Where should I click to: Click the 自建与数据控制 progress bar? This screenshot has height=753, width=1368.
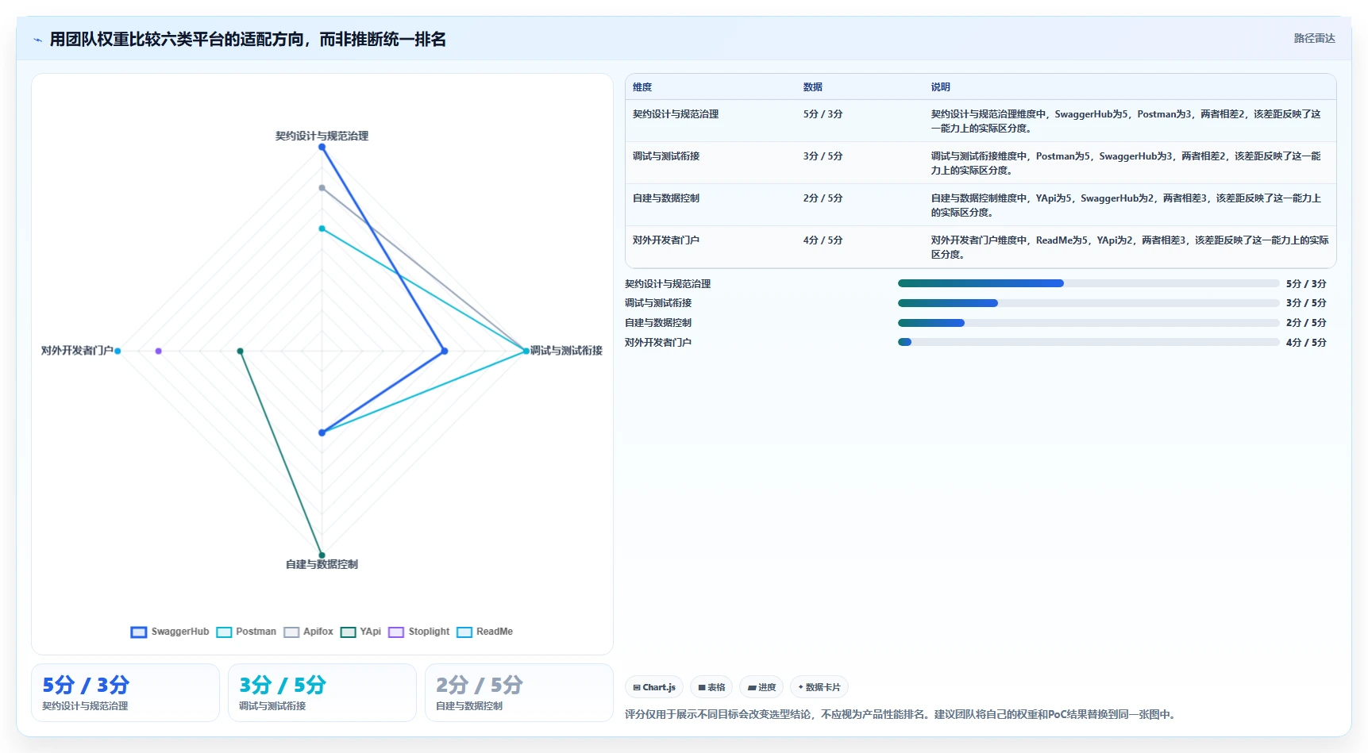coord(1089,323)
